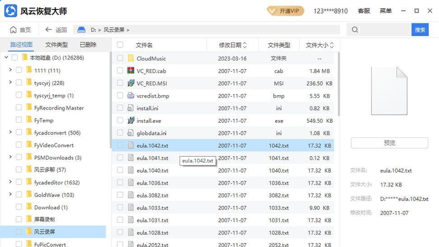Collapse the 本地磁盘 (D:) tree node
Image resolution: width=439 pixels, height=247 pixels.
(6, 57)
